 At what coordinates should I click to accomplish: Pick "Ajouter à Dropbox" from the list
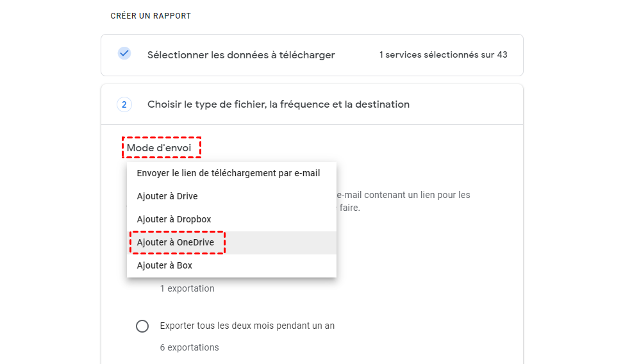coord(174,219)
